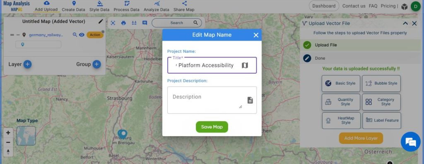Open the Pricing link
Viewport: 424px width, 164px height.
pos(388,6)
